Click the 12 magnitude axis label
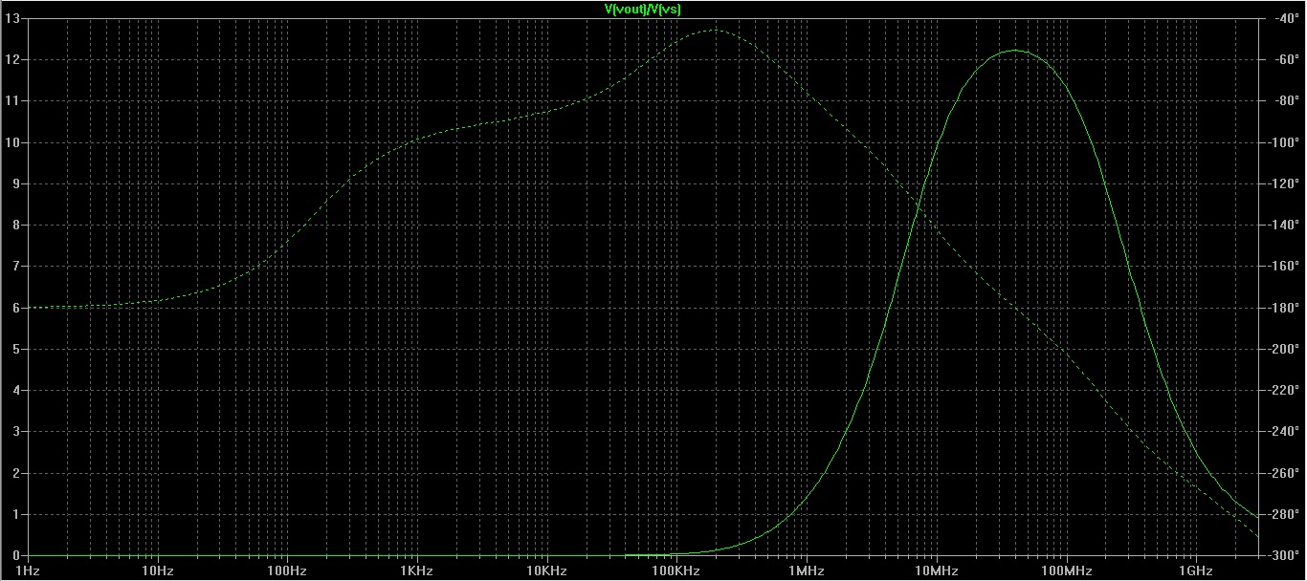The height and width of the screenshot is (581, 1307). point(12,59)
